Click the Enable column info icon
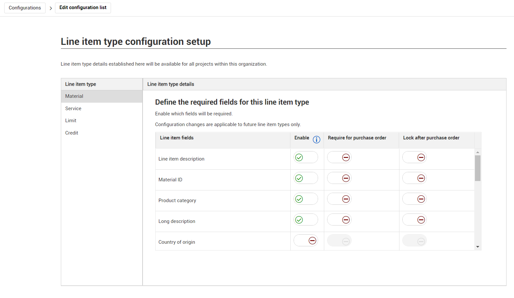 point(316,139)
